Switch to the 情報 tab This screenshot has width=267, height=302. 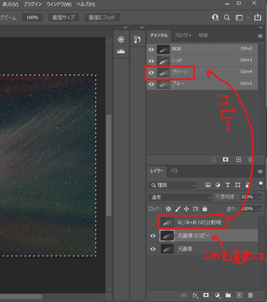point(203,36)
